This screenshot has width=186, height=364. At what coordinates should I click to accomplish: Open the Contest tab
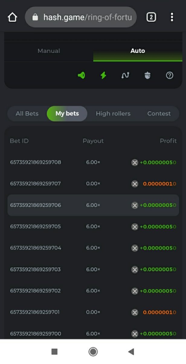pyautogui.click(x=159, y=114)
